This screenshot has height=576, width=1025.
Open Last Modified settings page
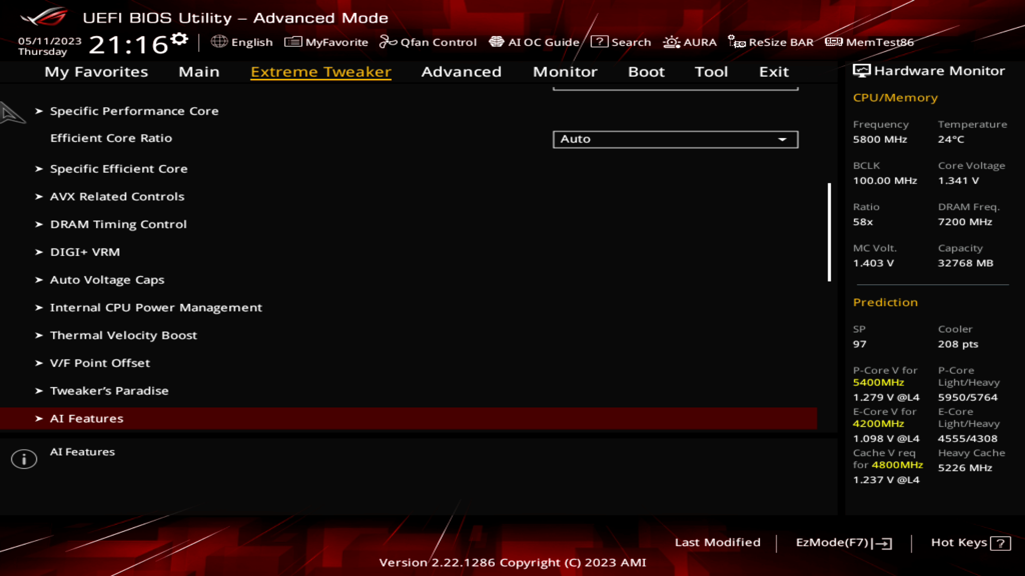point(717,541)
